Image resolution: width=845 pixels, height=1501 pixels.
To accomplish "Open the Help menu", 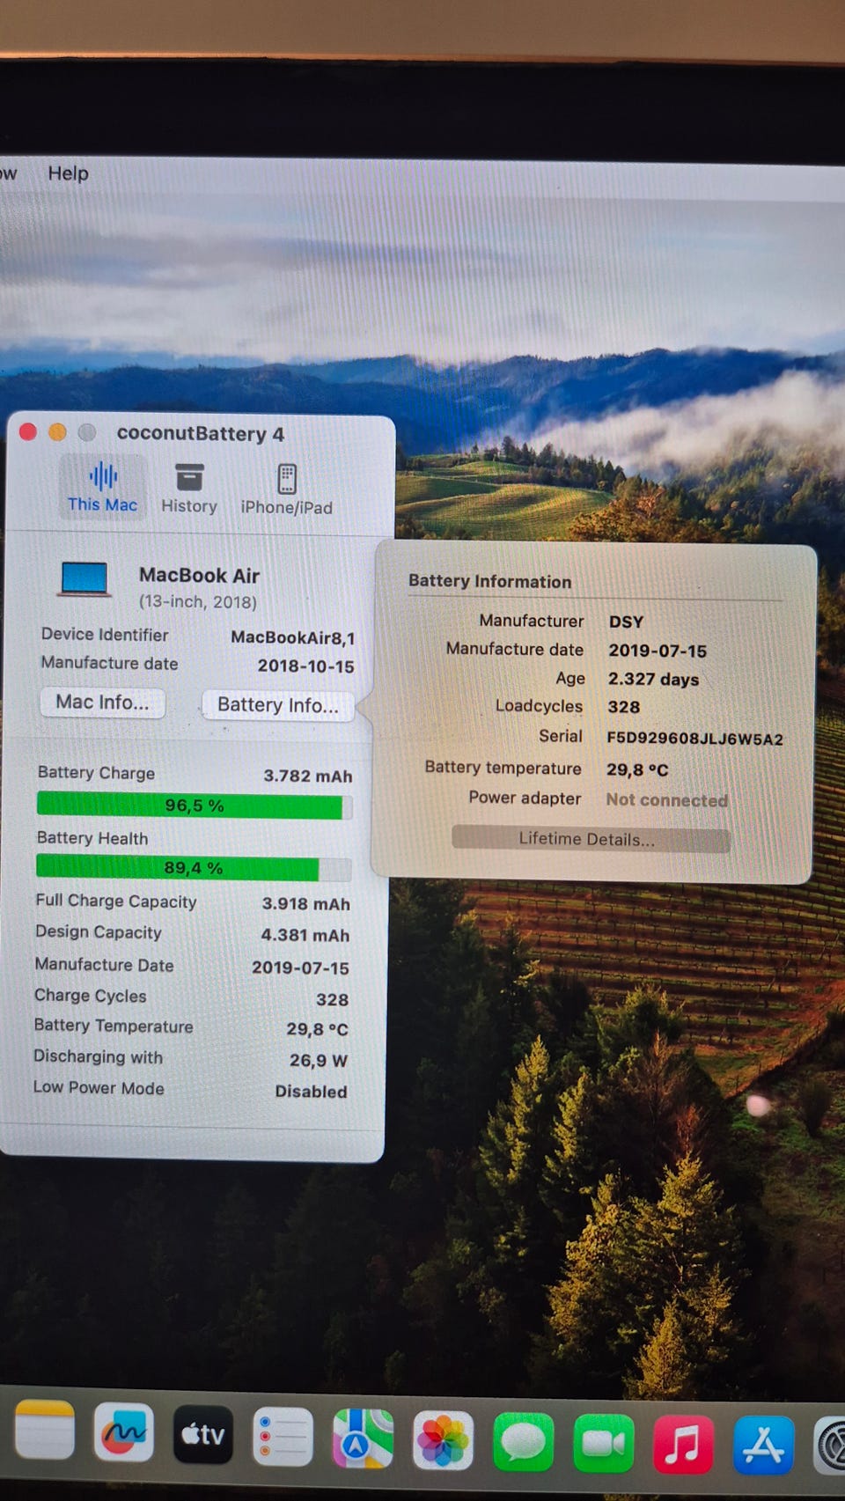I will coord(68,173).
